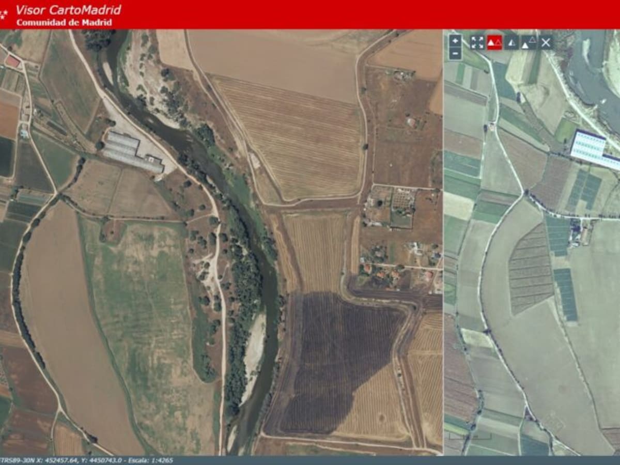
Task: Open the Visor CartoMadrid title link
Action: click(x=69, y=9)
